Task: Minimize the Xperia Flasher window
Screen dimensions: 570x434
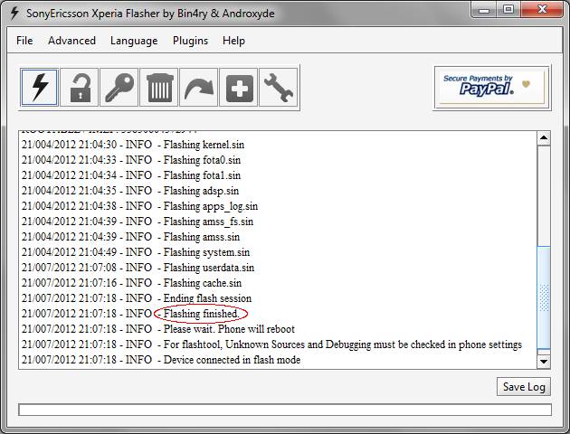Action: point(484,9)
